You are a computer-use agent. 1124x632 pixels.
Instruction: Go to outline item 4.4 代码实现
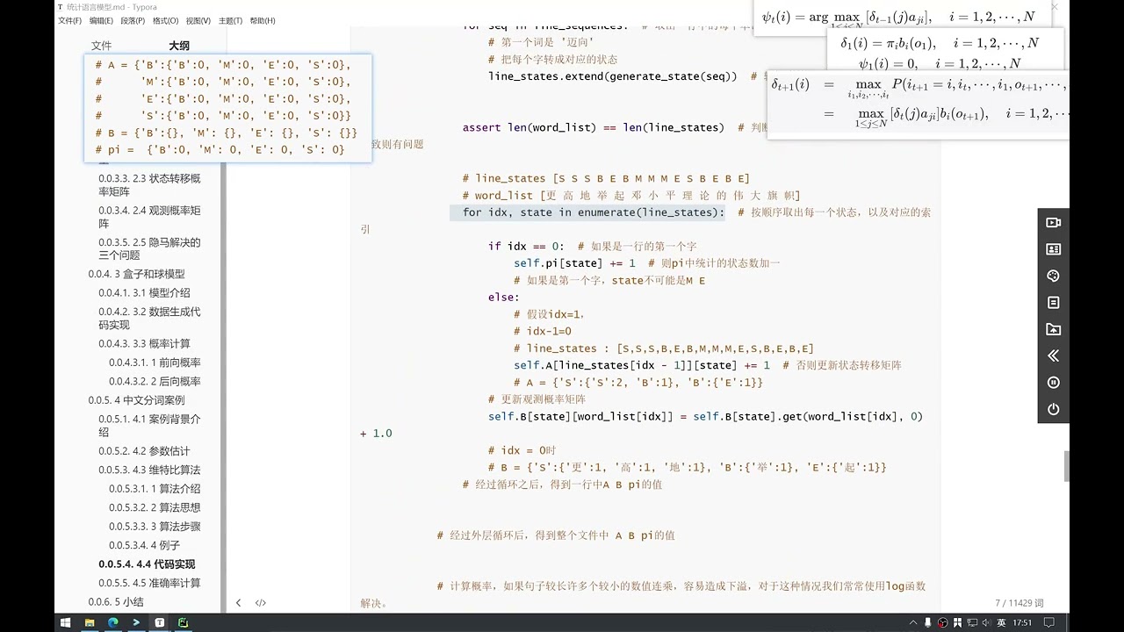click(147, 564)
